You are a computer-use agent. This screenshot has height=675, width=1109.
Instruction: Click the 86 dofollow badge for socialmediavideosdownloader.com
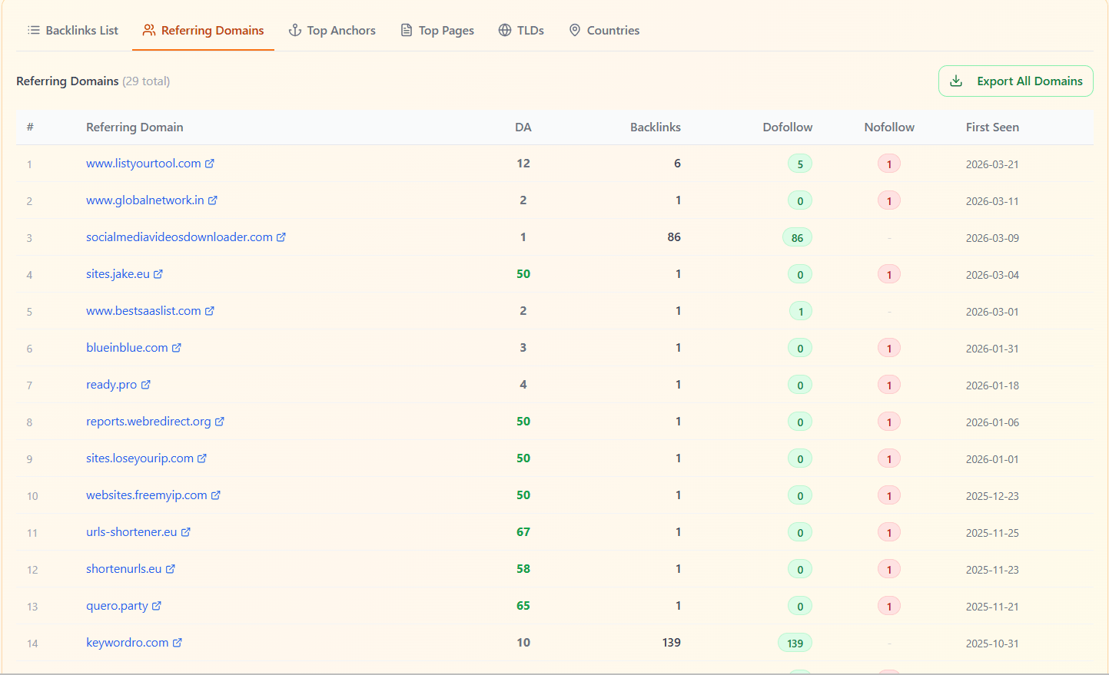797,237
